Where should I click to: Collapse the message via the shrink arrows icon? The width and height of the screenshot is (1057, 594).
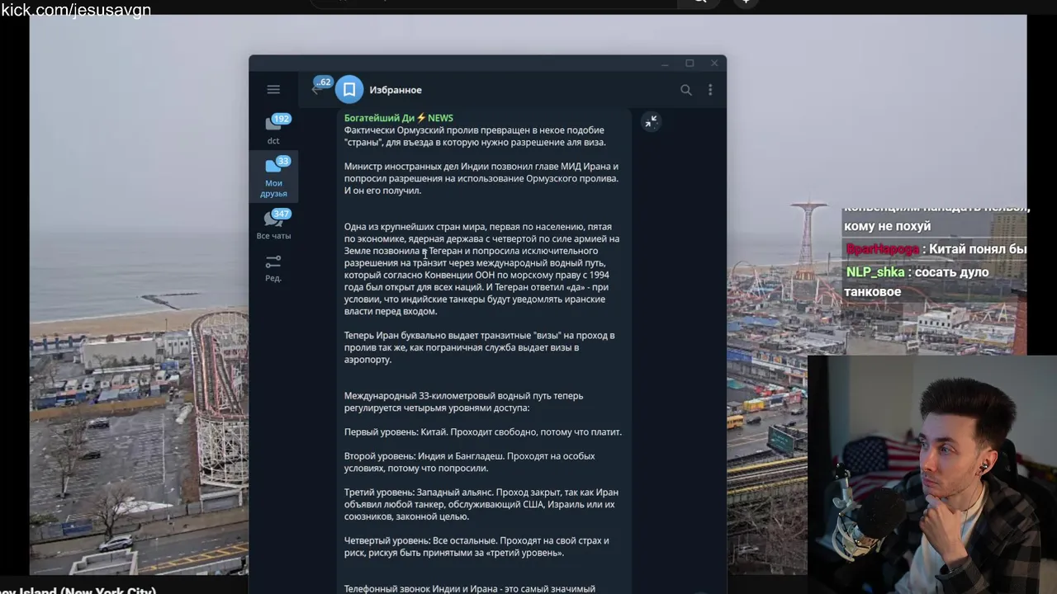pos(651,122)
